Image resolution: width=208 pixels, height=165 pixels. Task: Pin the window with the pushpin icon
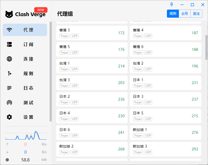172,5
